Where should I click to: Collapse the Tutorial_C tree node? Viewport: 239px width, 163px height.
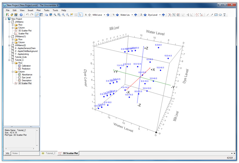10,60
